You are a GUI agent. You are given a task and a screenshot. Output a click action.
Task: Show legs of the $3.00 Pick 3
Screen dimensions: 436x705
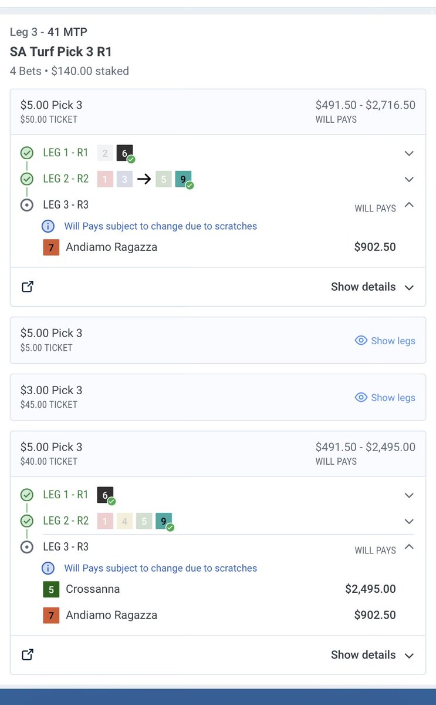click(385, 398)
